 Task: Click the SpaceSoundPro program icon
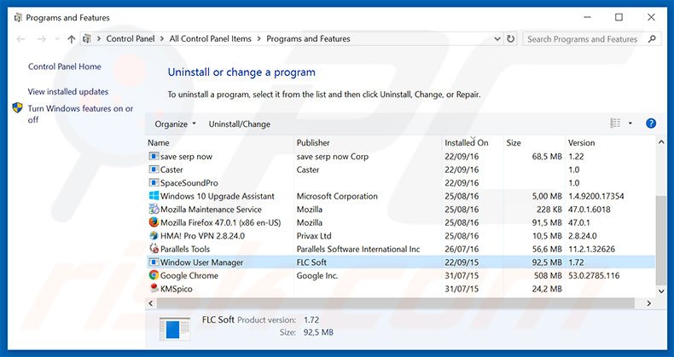point(154,183)
